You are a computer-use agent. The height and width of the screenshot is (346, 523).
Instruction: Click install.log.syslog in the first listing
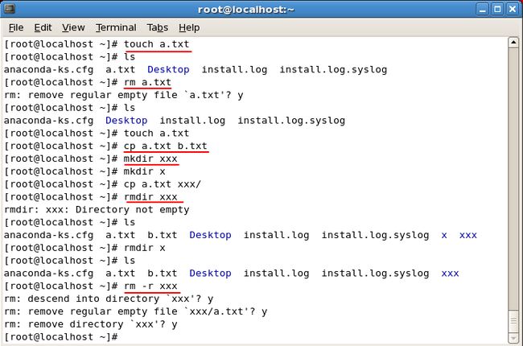[333, 69]
